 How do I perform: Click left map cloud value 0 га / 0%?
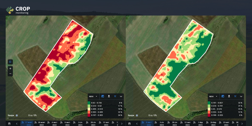33,115
